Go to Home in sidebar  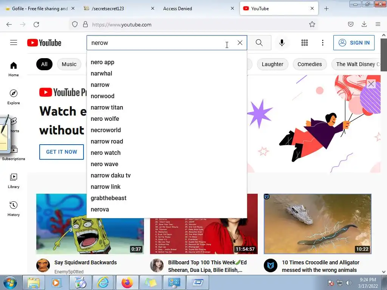(14, 69)
